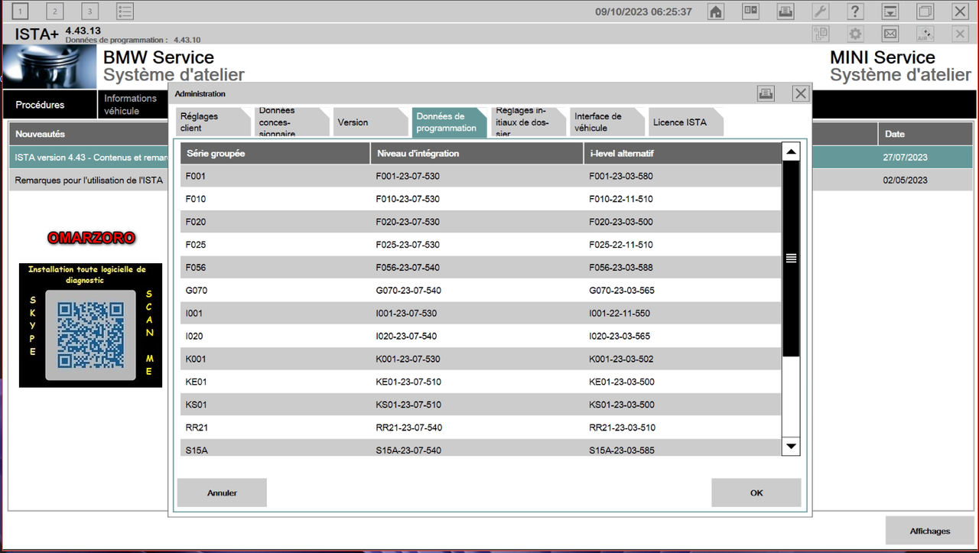Click the grayed gear icon below top bar
The height and width of the screenshot is (553, 979).
tap(855, 34)
